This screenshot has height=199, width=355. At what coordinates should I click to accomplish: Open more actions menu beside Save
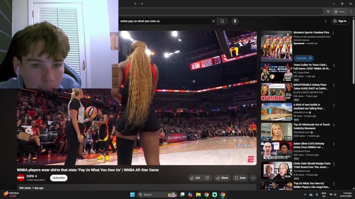pos(253,178)
